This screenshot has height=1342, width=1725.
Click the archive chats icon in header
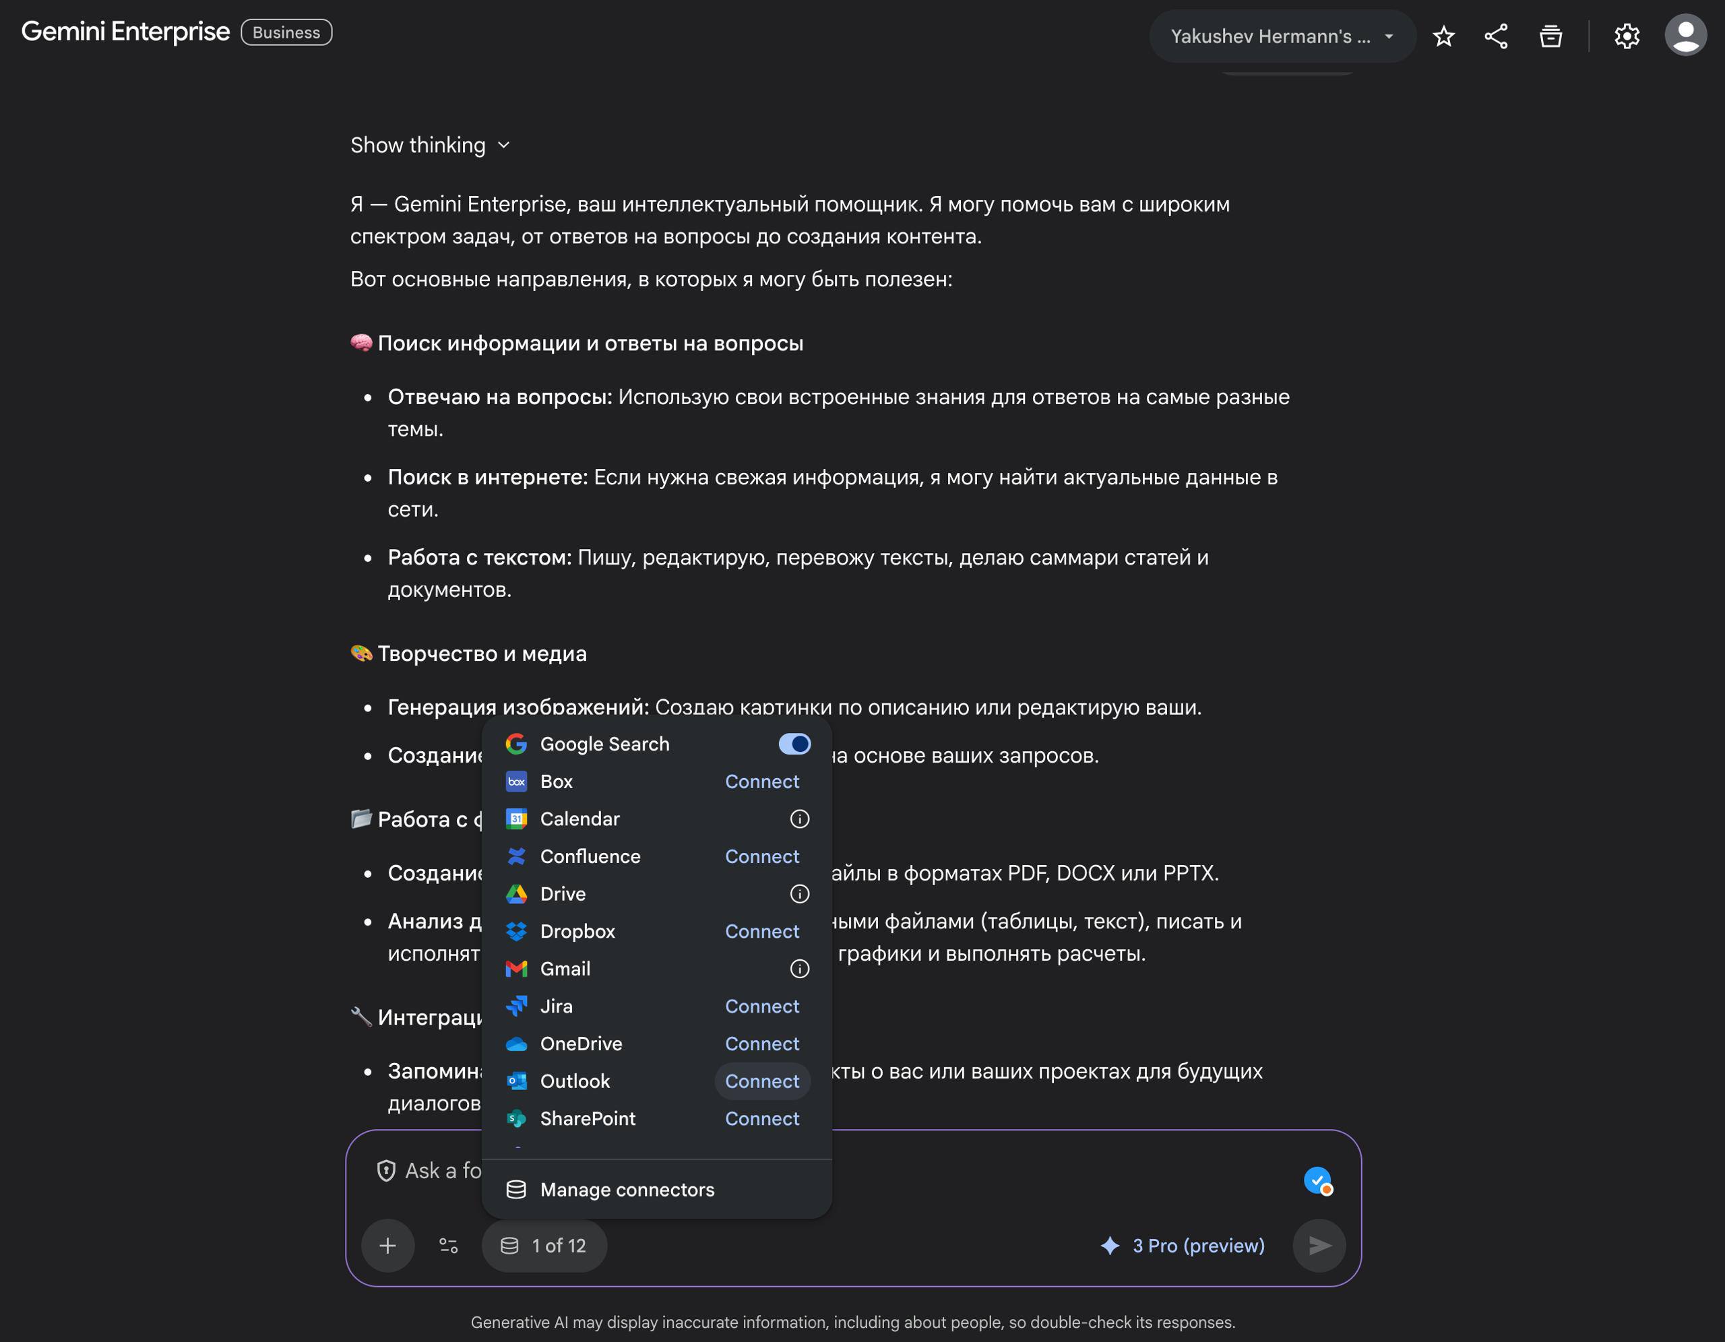pyautogui.click(x=1550, y=36)
